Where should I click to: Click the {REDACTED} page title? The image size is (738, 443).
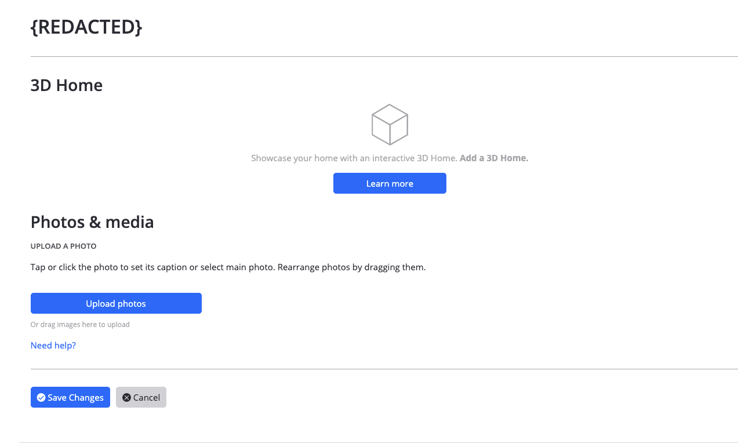click(86, 27)
